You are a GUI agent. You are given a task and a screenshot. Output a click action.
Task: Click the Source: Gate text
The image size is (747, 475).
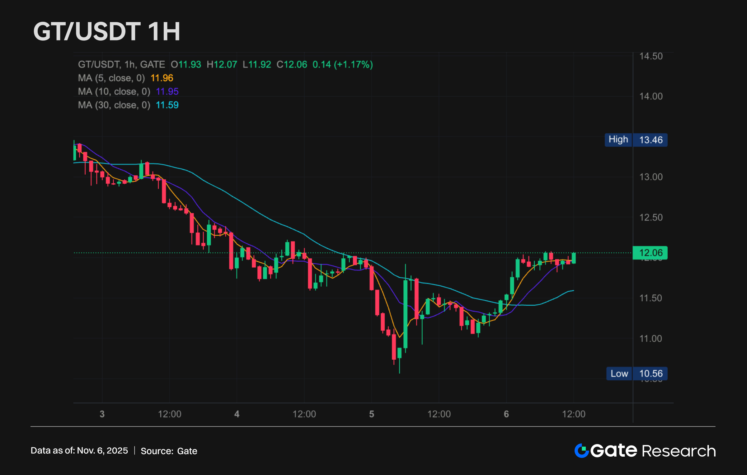tap(169, 451)
